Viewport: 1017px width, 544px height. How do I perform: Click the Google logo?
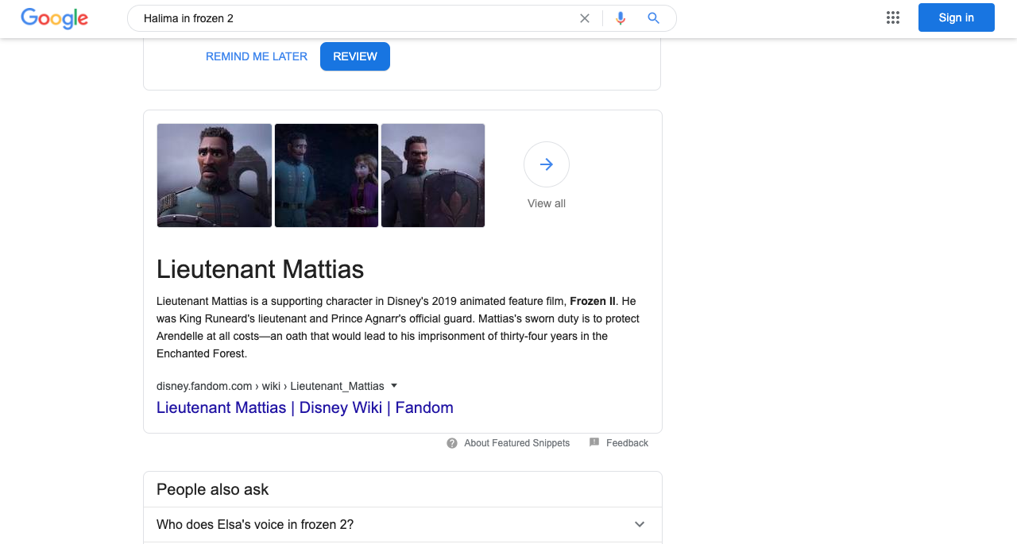(54, 18)
